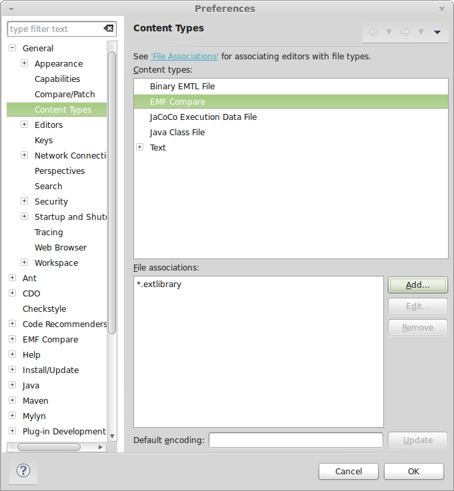Open the preferences view menu dropdown arrow
Screen dimensions: 454x491
point(437,32)
